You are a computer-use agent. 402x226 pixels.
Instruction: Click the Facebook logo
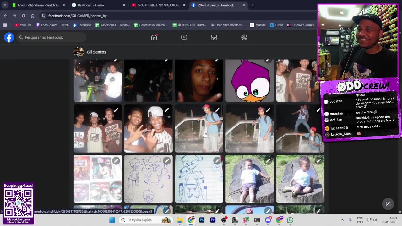pyautogui.click(x=9, y=37)
